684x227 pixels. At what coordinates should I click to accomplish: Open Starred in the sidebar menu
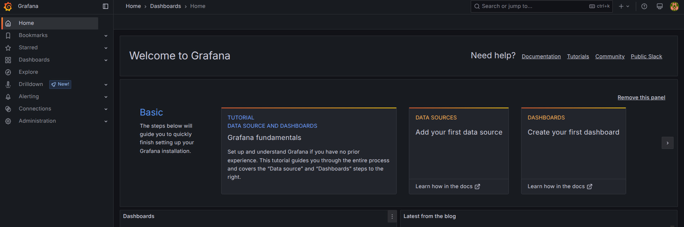click(28, 47)
